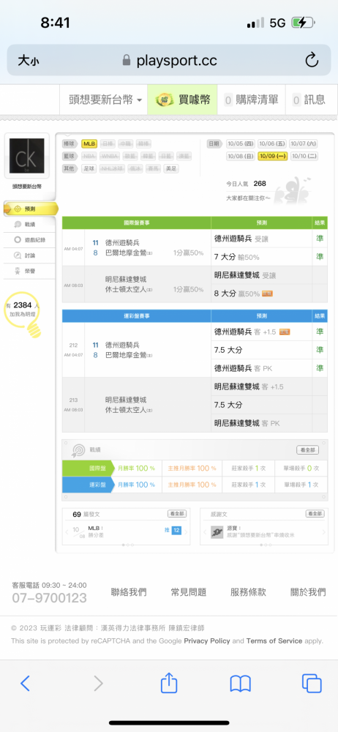
Task: Choose date 10/06 (五)
Action: pos(272,143)
